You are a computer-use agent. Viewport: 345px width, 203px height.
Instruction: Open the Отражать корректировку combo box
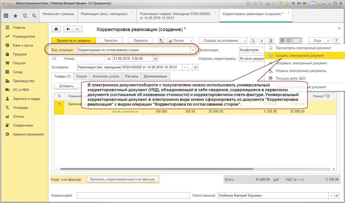click(252, 59)
